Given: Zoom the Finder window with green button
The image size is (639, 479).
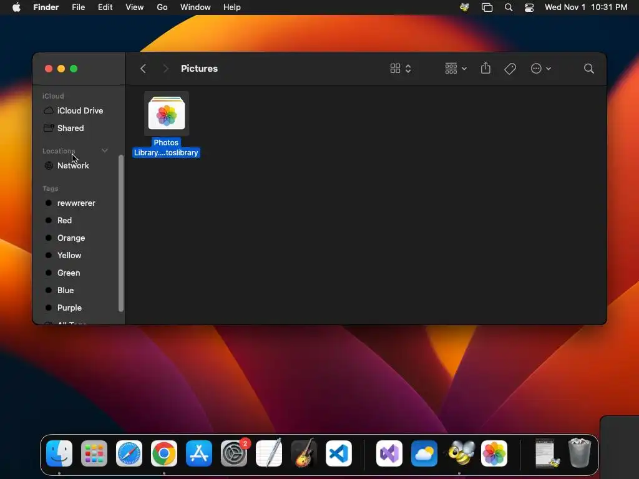Looking at the screenshot, I should [x=74, y=69].
